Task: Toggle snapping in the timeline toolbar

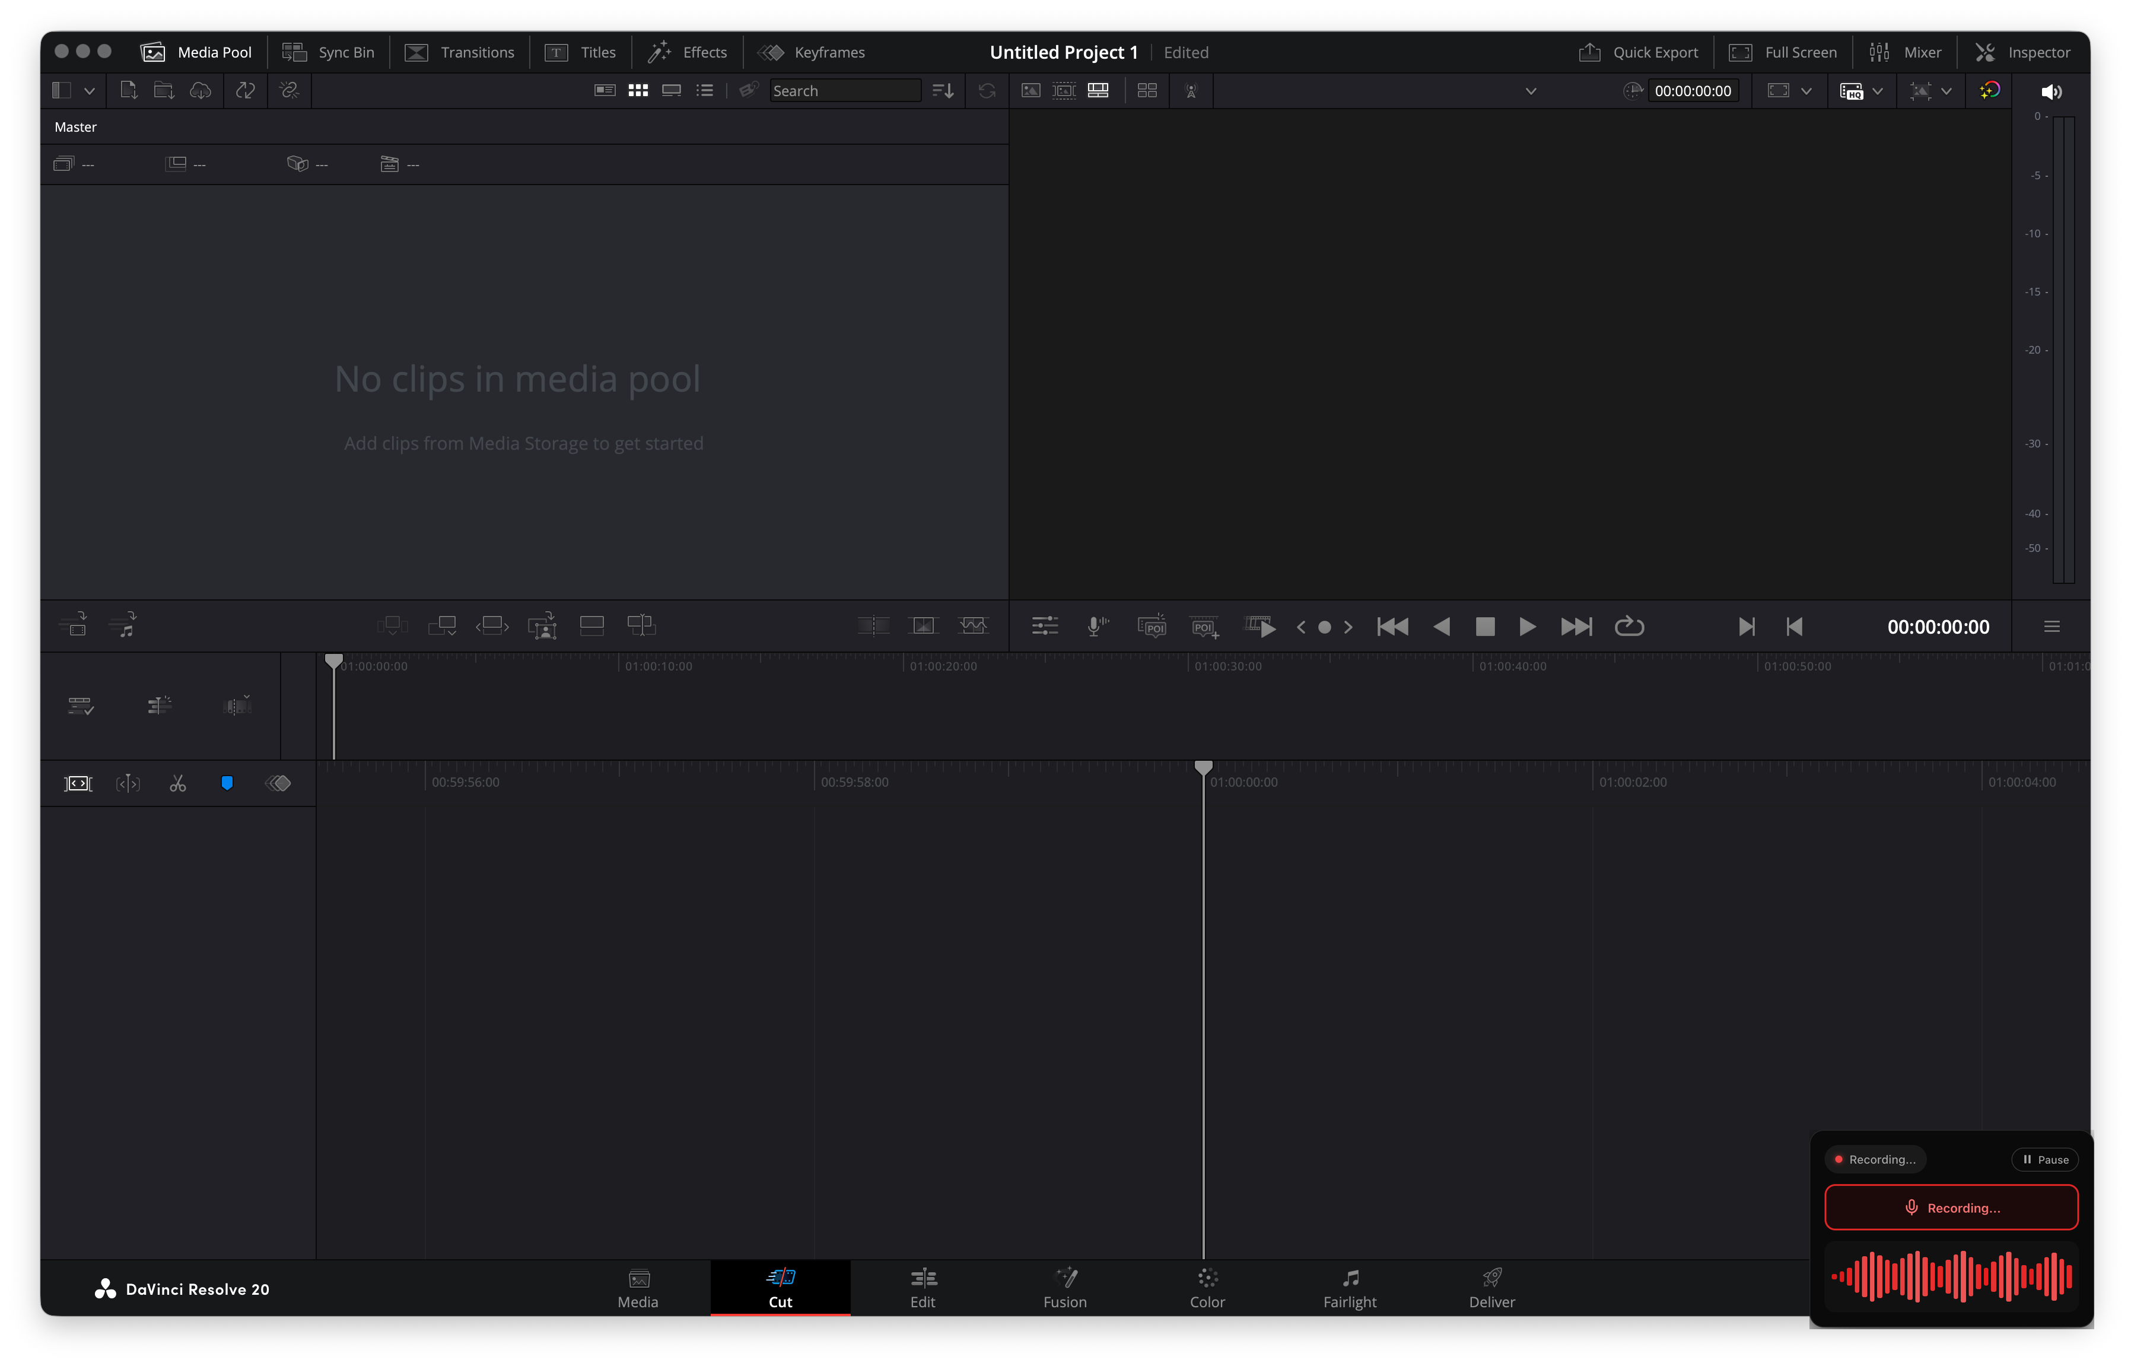Action: tap(227, 782)
